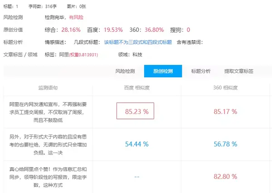Select the third sentence starting 真心给阿里点个赞

(x=48, y=177)
